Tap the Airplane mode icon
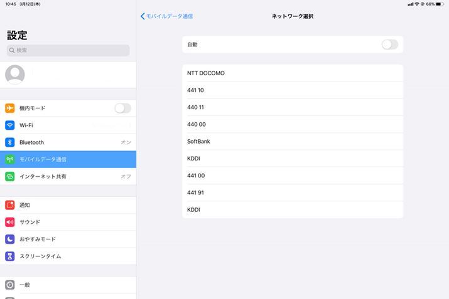The height and width of the screenshot is (299, 449). click(10, 108)
